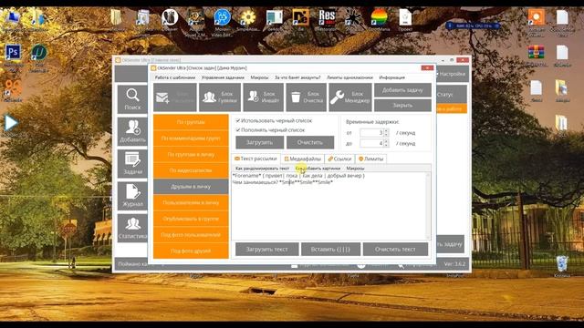Select По комментариям групп task type
The height and width of the screenshot is (328, 584).
[191, 138]
